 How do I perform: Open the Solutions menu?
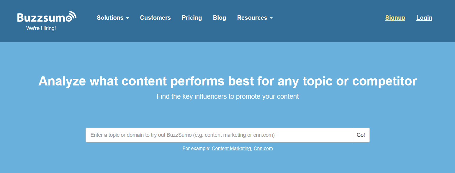point(113,18)
